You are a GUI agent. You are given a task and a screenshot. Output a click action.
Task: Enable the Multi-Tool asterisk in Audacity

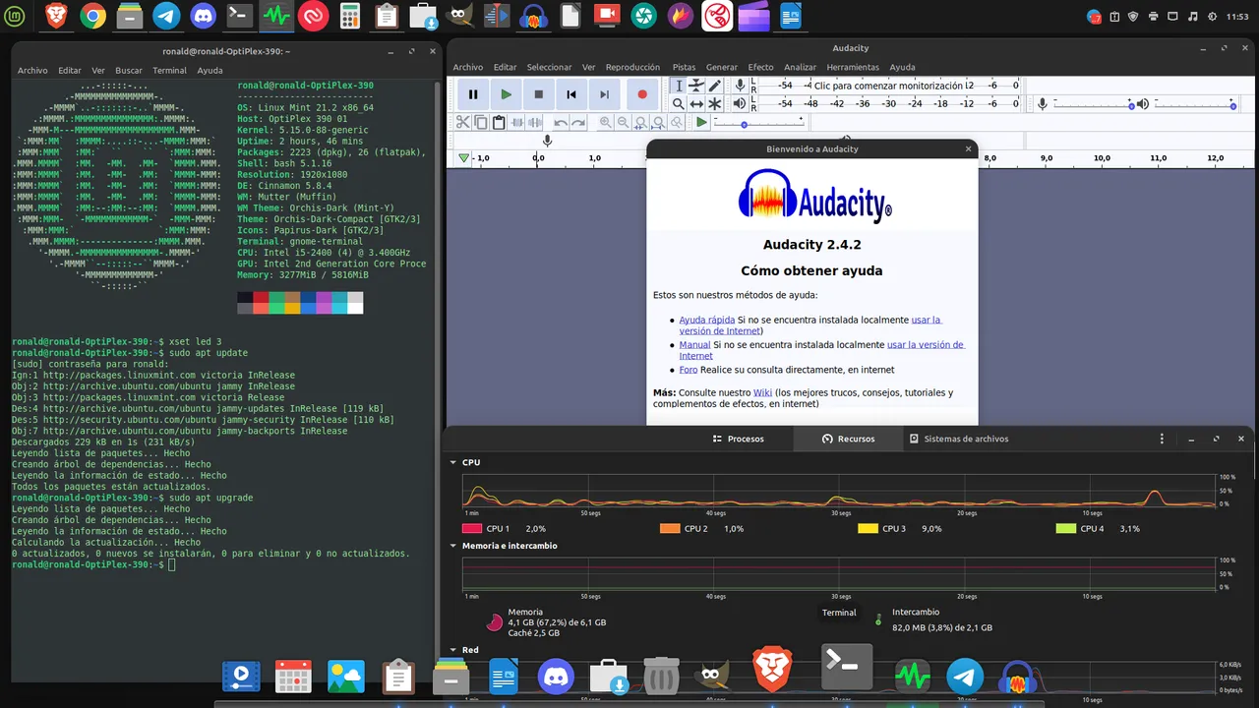[715, 103]
